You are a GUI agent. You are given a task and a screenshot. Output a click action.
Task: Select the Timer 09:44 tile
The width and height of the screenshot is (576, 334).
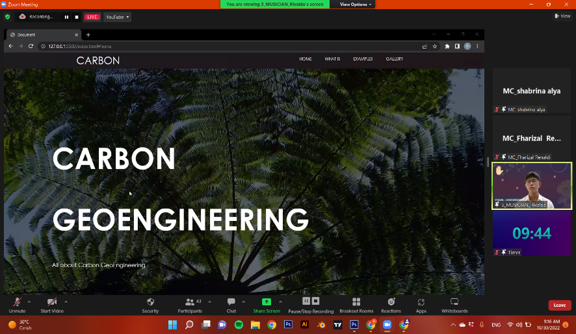[x=532, y=233]
